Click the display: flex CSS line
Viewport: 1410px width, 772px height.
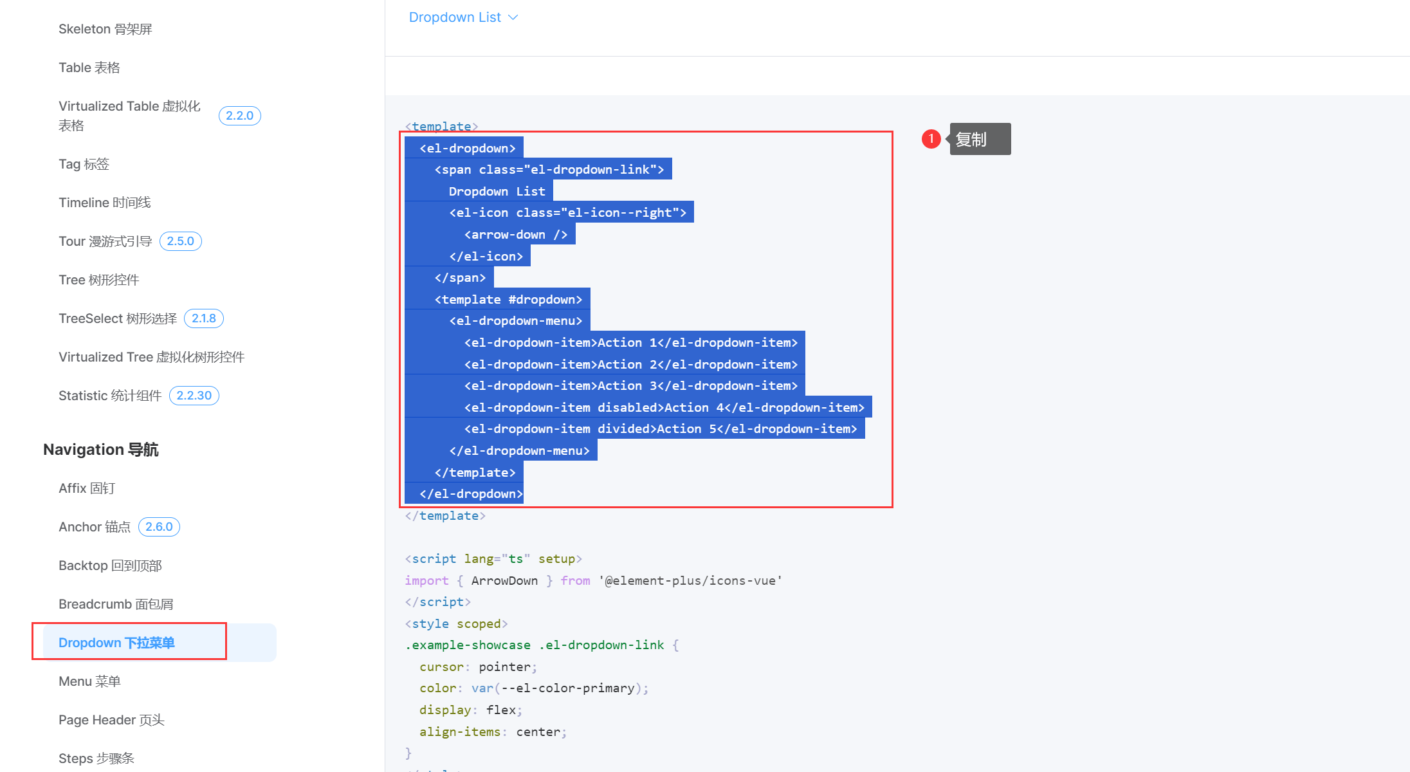471,710
